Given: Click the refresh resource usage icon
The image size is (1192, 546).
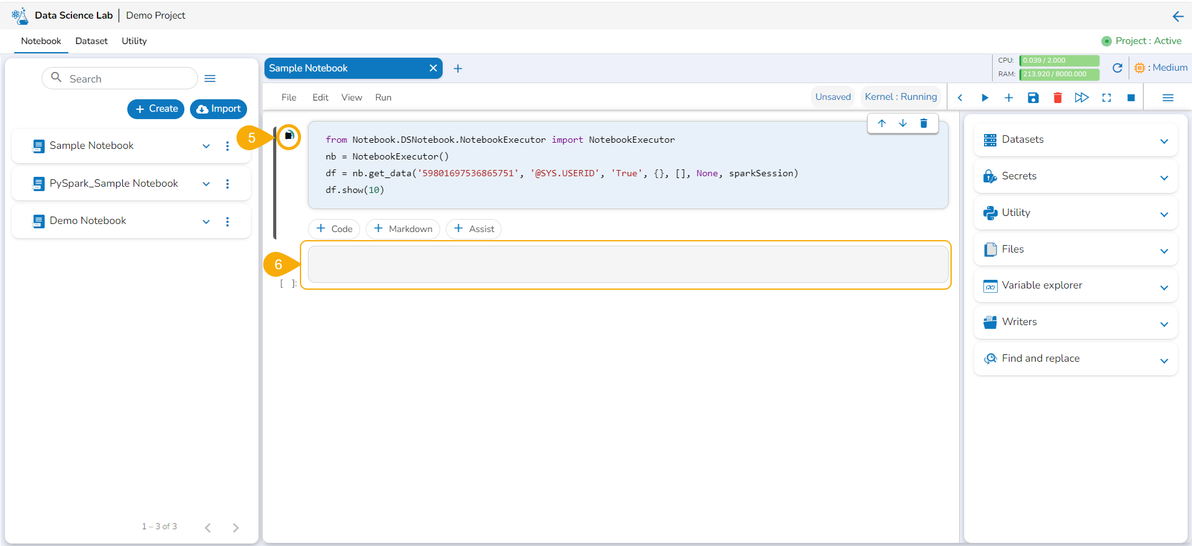Looking at the screenshot, I should pyautogui.click(x=1117, y=68).
